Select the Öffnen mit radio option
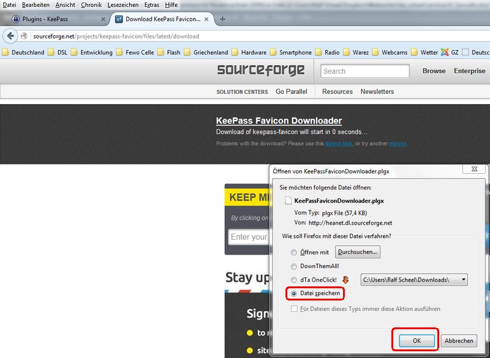The width and height of the screenshot is (490, 358). (x=294, y=252)
